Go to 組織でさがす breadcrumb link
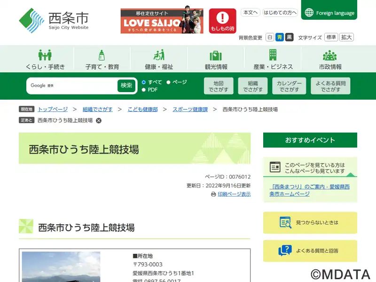 tap(98, 110)
